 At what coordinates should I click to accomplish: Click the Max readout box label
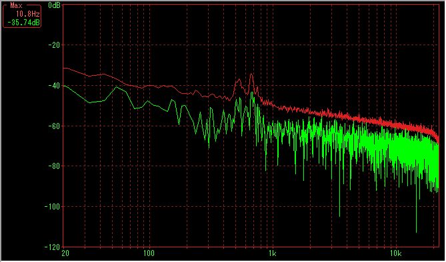click(16, 5)
